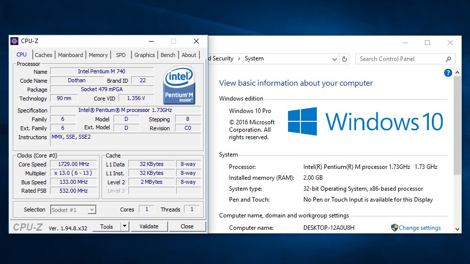The width and height of the screenshot is (470, 264).
Task: Open the Socket #1 selection dropdown
Action: (73, 210)
